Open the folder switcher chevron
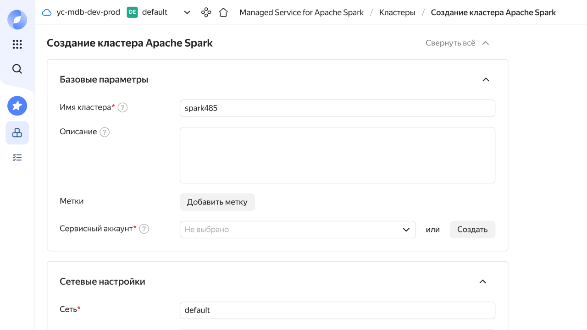This screenshot has width=587, height=330. (x=187, y=12)
